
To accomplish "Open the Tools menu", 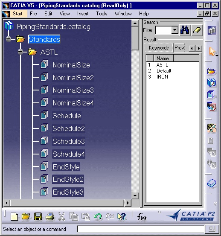I will tap(102, 14).
